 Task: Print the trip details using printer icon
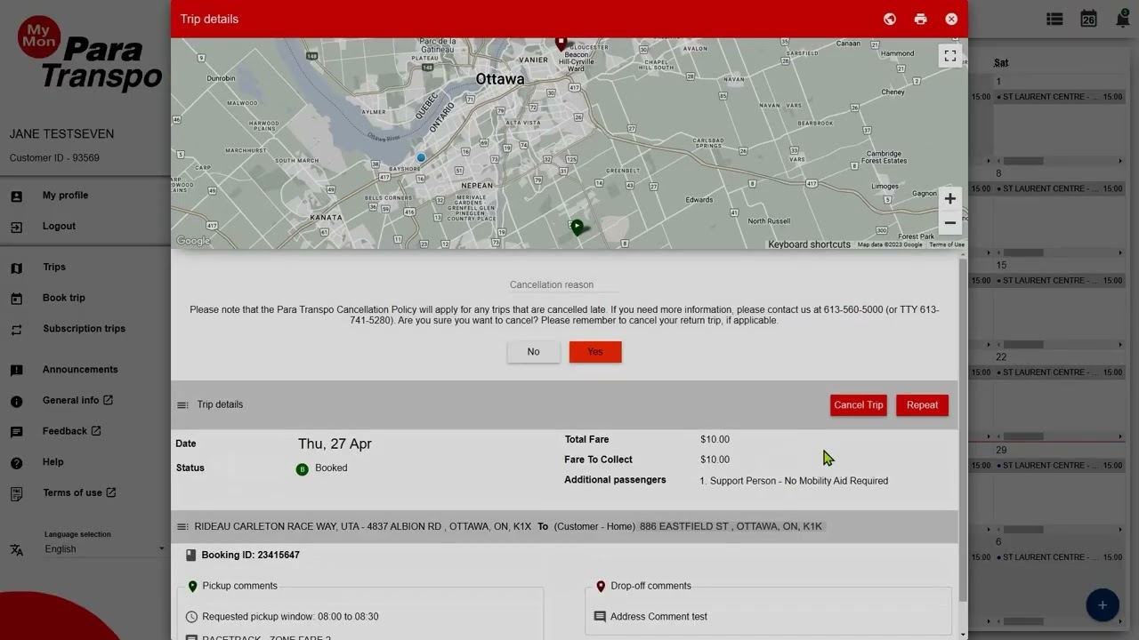click(920, 19)
